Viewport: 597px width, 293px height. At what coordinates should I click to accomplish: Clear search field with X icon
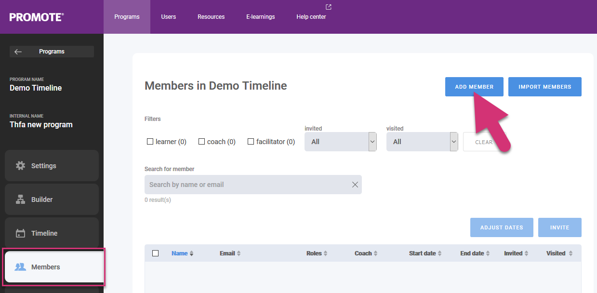tap(355, 185)
